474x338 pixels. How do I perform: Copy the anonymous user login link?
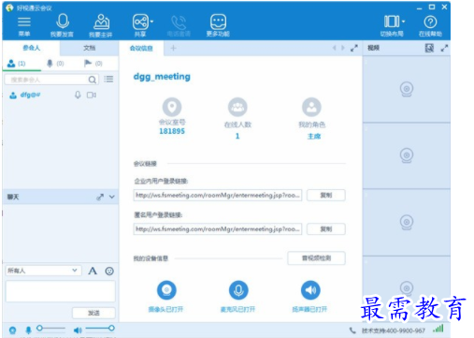pyautogui.click(x=326, y=229)
